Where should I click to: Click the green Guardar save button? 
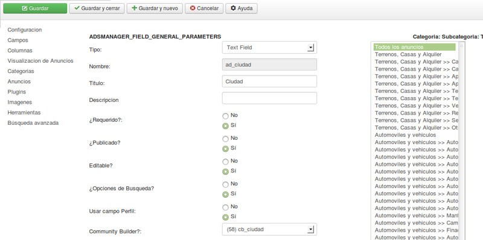point(35,8)
